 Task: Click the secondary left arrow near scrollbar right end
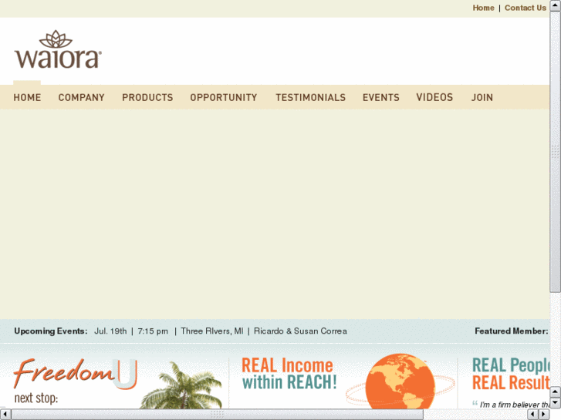click(x=532, y=415)
